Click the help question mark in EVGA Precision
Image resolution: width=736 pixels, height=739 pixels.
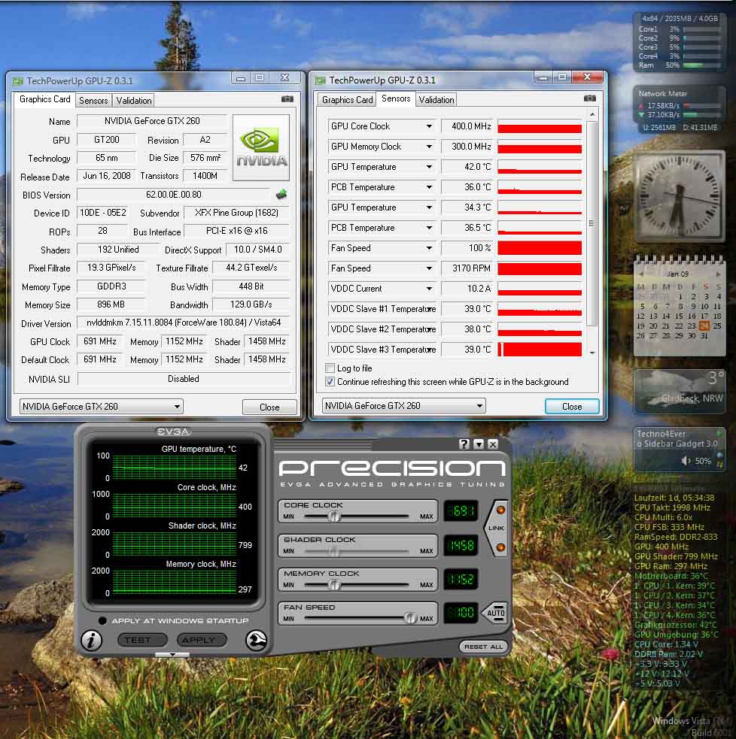point(464,444)
